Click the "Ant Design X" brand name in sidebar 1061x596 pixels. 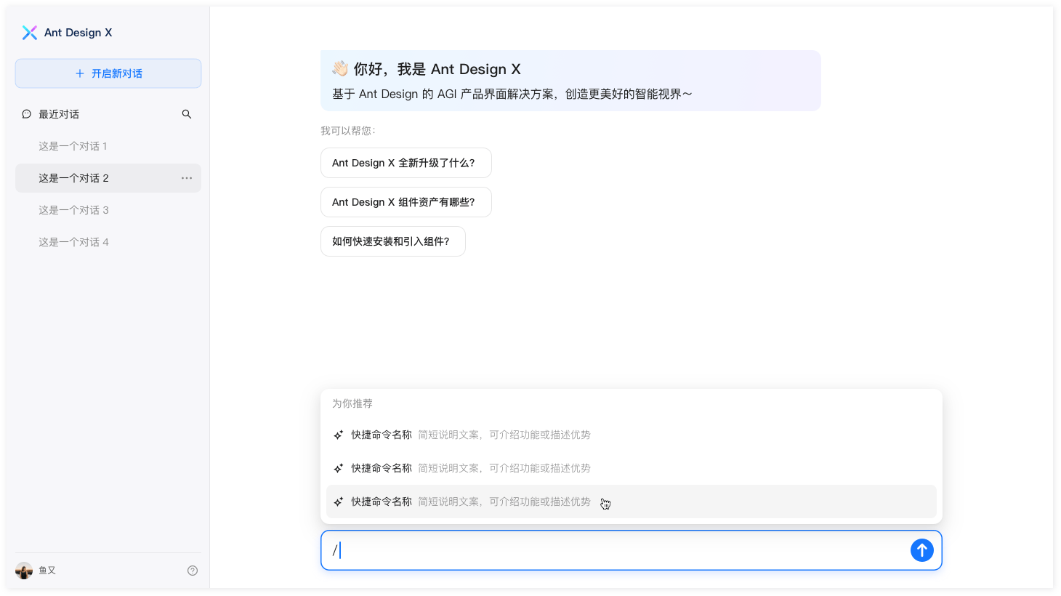click(78, 33)
